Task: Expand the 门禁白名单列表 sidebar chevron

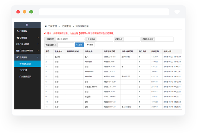Action: (x=38, y=51)
